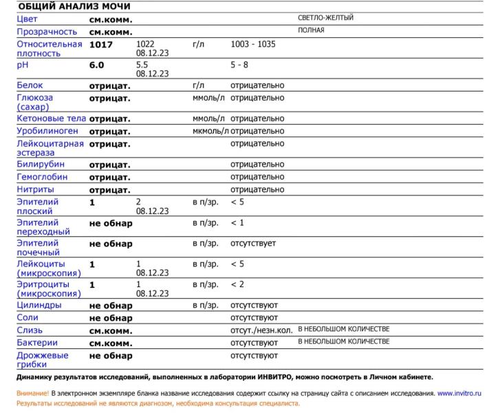The height and width of the screenshot is (413, 500).
Task: Select см.комм. result in Цвет row
Action: [x=111, y=20]
